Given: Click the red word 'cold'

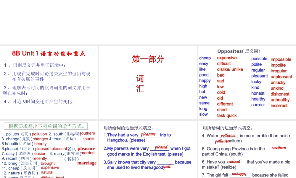Looking at the screenshot, I should [221, 93].
